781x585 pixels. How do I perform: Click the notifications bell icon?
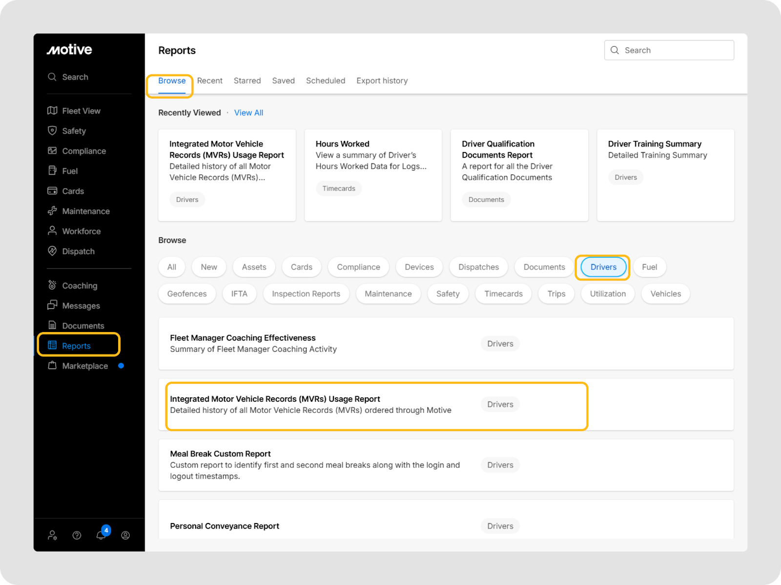coord(101,535)
